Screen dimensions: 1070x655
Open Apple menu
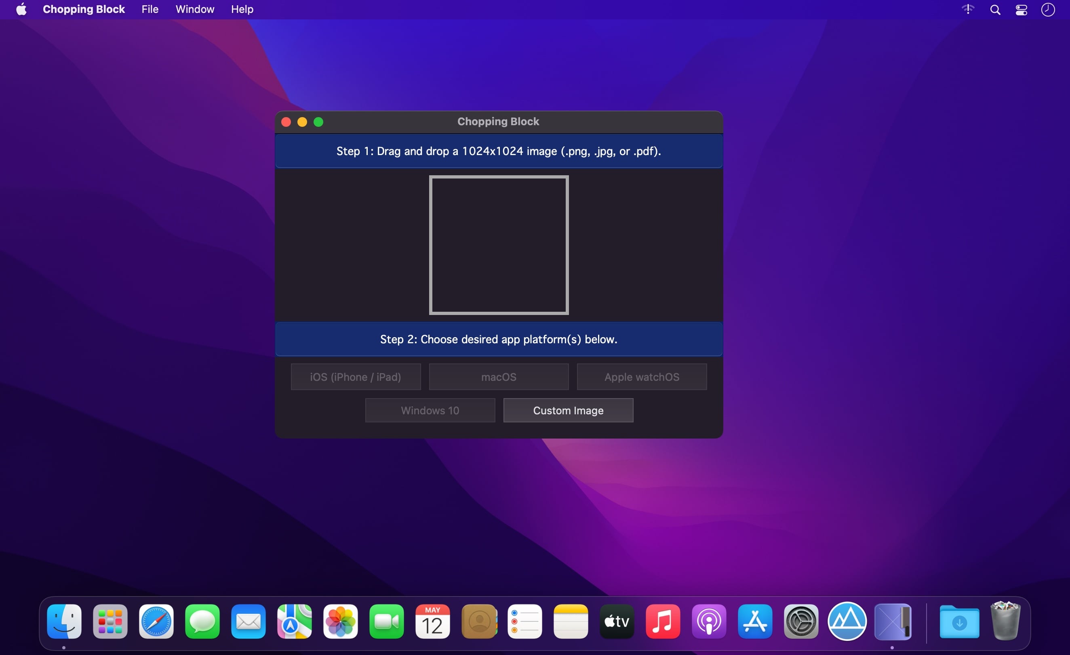point(21,9)
